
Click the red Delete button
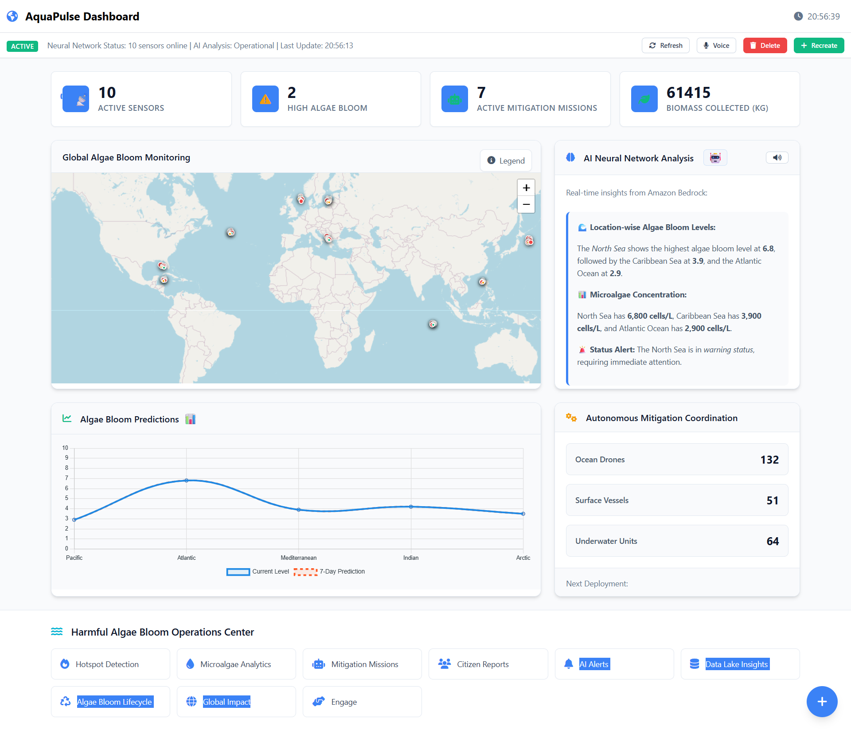765,46
